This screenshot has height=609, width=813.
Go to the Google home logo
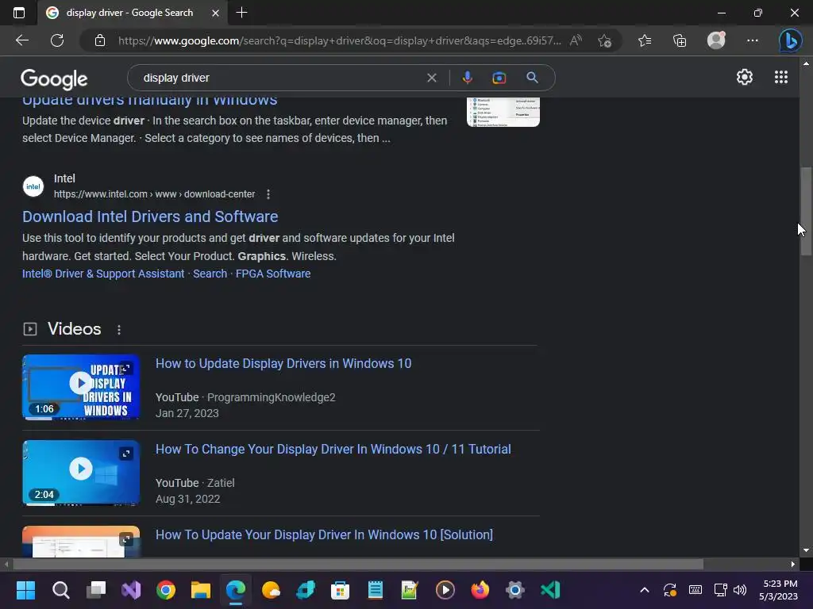54,79
